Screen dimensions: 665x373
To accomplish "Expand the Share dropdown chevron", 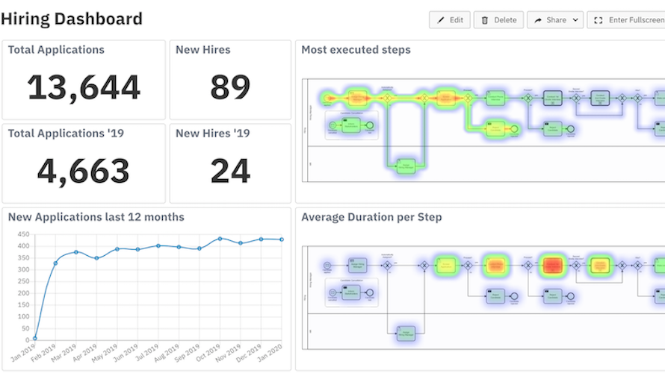I will (x=575, y=20).
